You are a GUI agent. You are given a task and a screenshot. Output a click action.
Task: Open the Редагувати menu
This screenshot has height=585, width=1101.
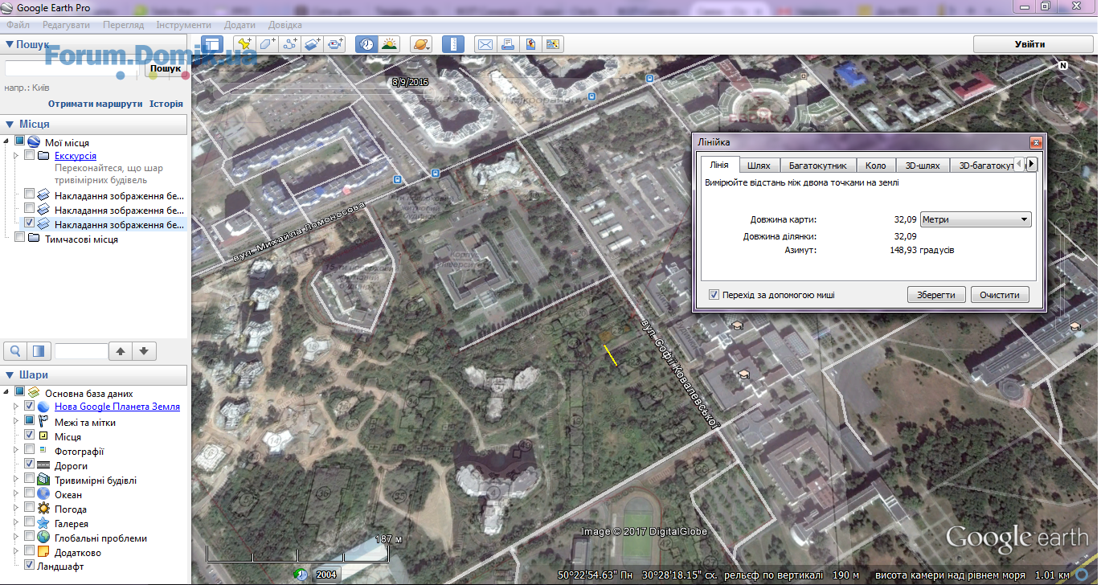point(67,25)
